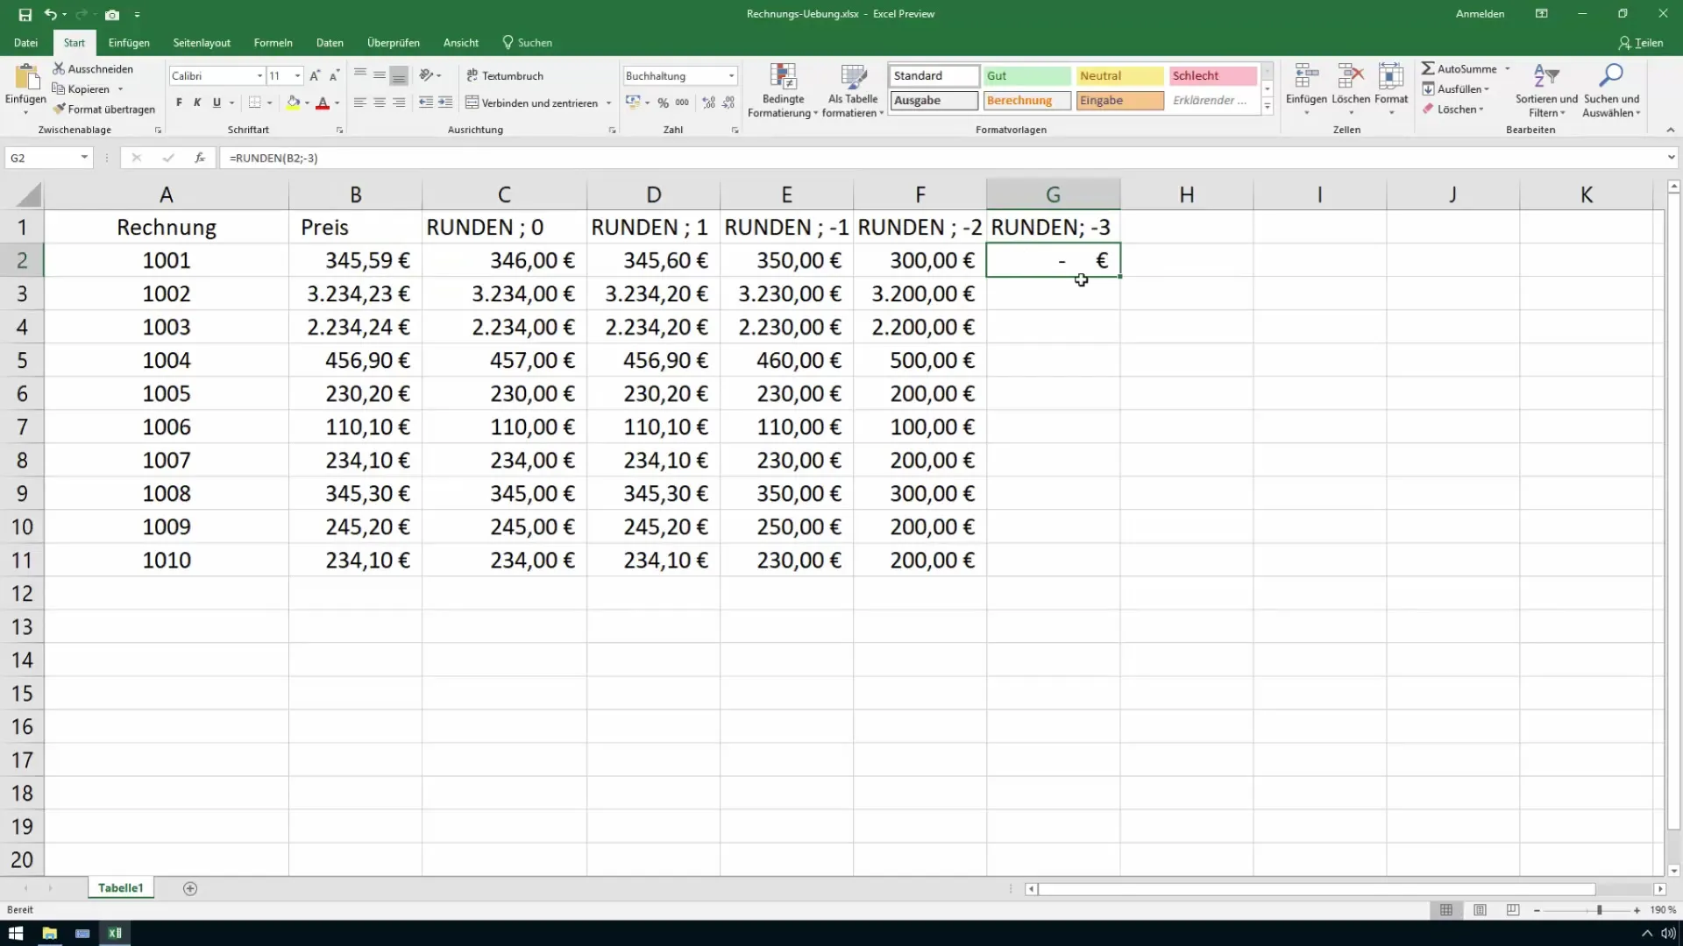Toggle align text right
1683x946 pixels.
click(399, 102)
